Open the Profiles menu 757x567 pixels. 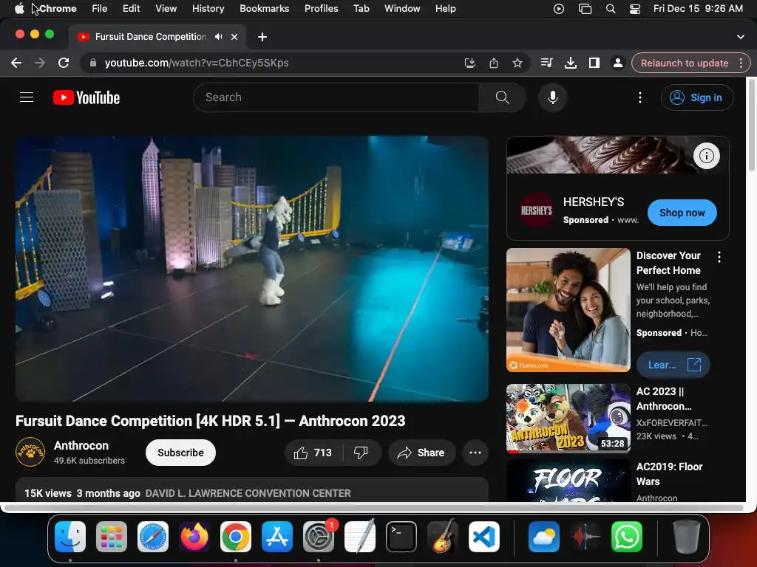pos(321,9)
